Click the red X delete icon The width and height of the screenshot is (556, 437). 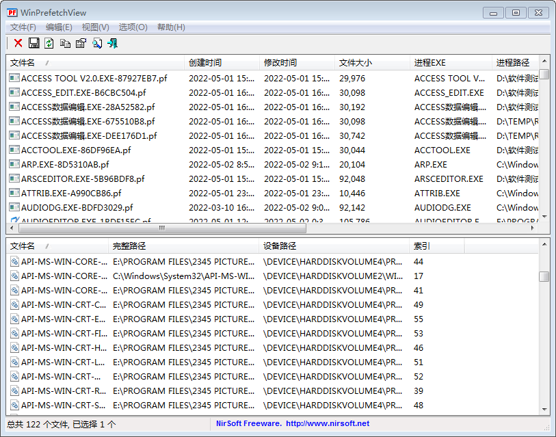[18, 43]
